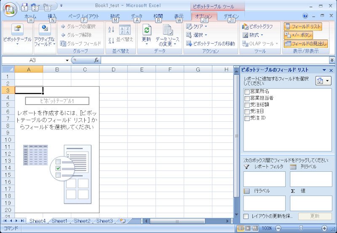Click the zoom slider handle
Image resolution: width=337 pixels, height=233 pixels.
(301, 228)
